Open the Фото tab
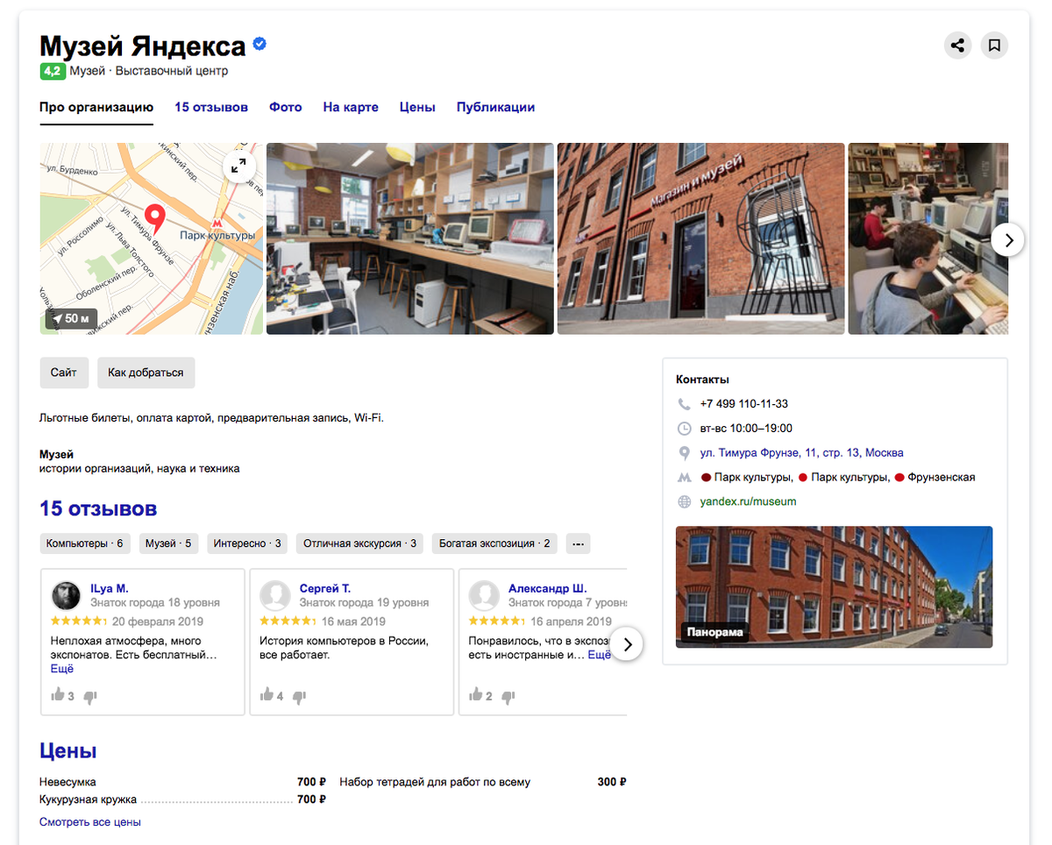1052x845 pixels. 286,107
